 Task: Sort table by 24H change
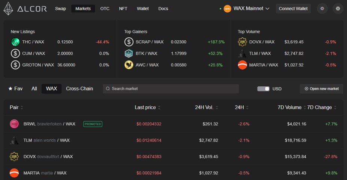tap(247, 108)
